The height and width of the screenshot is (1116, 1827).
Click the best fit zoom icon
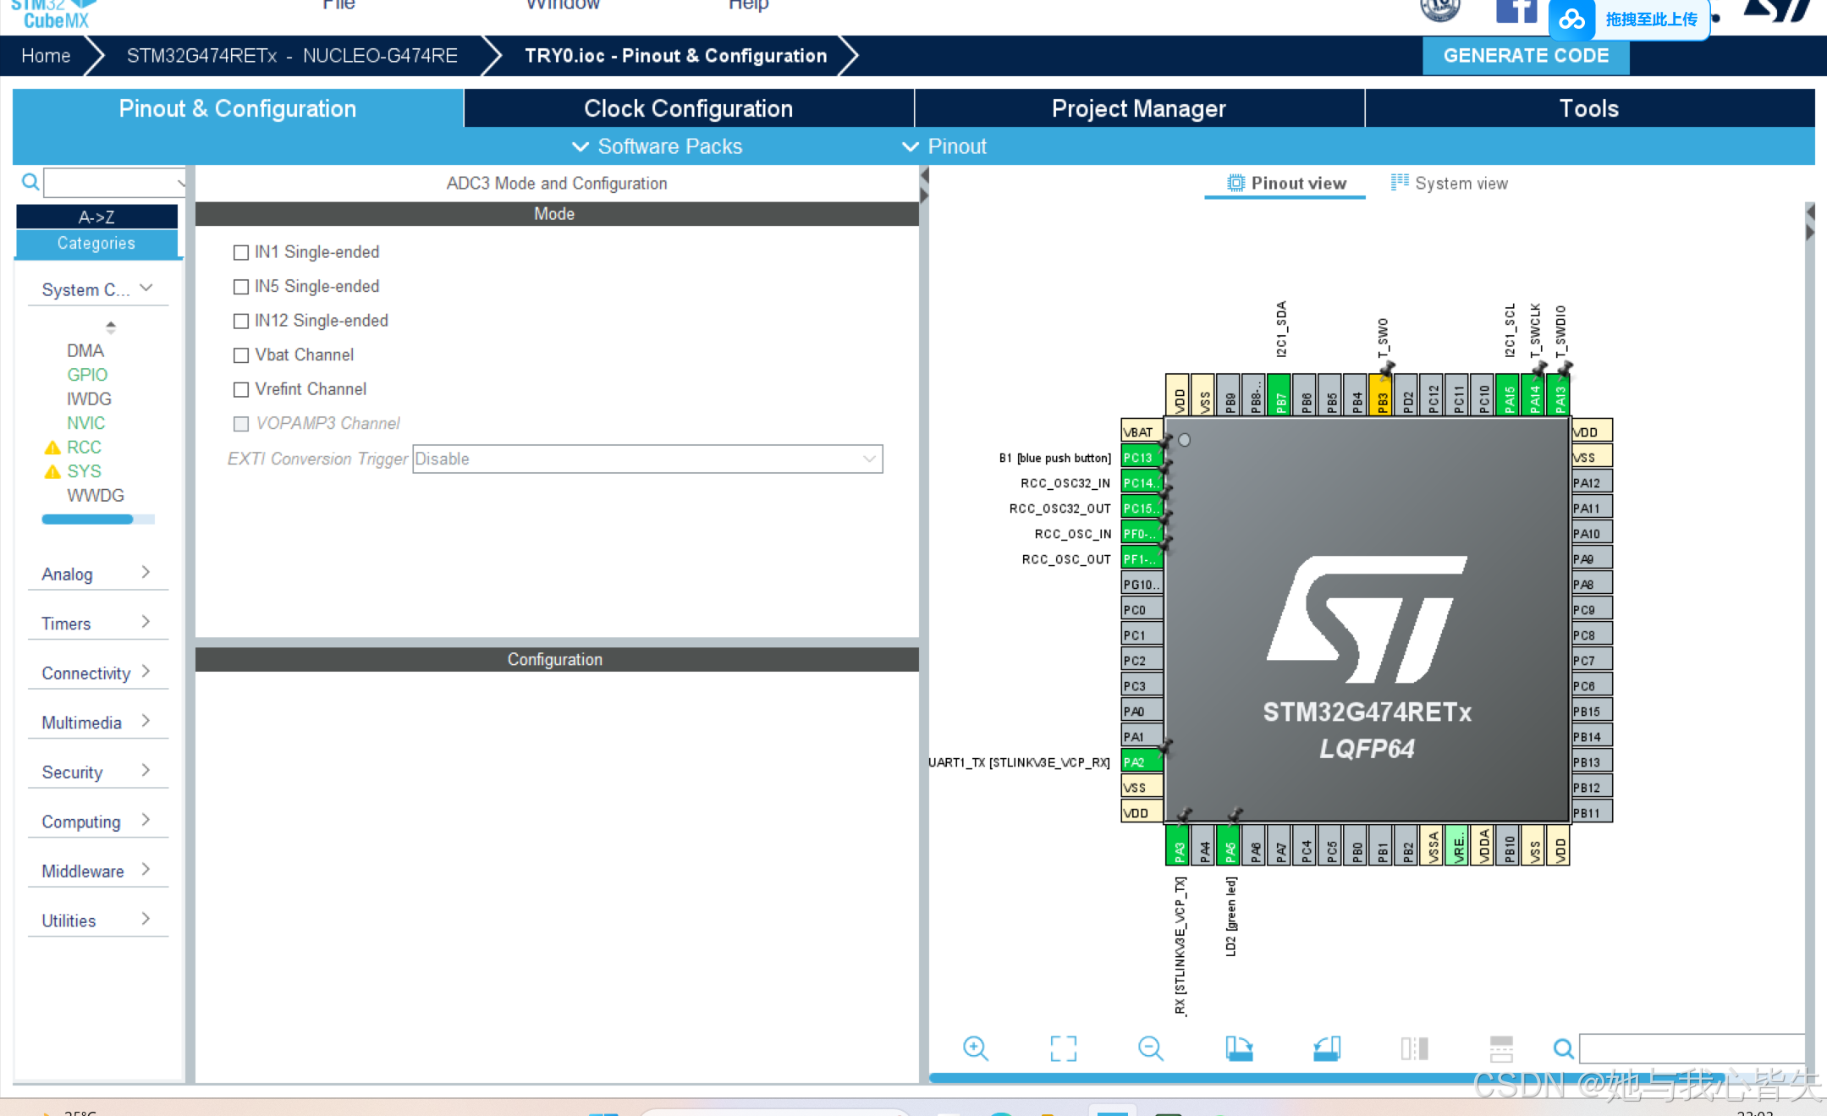[x=1064, y=1048]
